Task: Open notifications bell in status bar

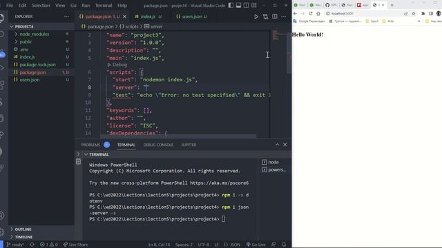Action: click(284, 245)
